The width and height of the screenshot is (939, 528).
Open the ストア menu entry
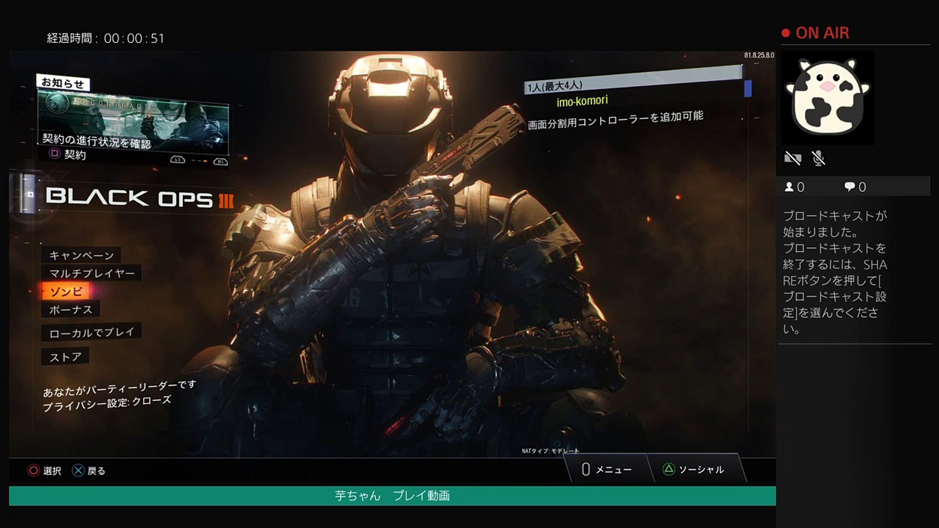[x=66, y=357]
